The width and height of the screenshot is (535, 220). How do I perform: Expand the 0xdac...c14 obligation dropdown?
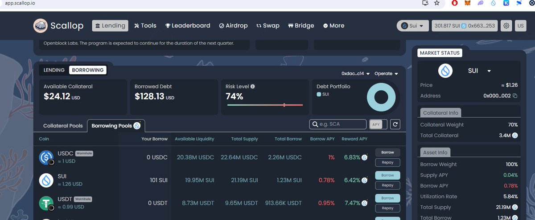point(356,74)
